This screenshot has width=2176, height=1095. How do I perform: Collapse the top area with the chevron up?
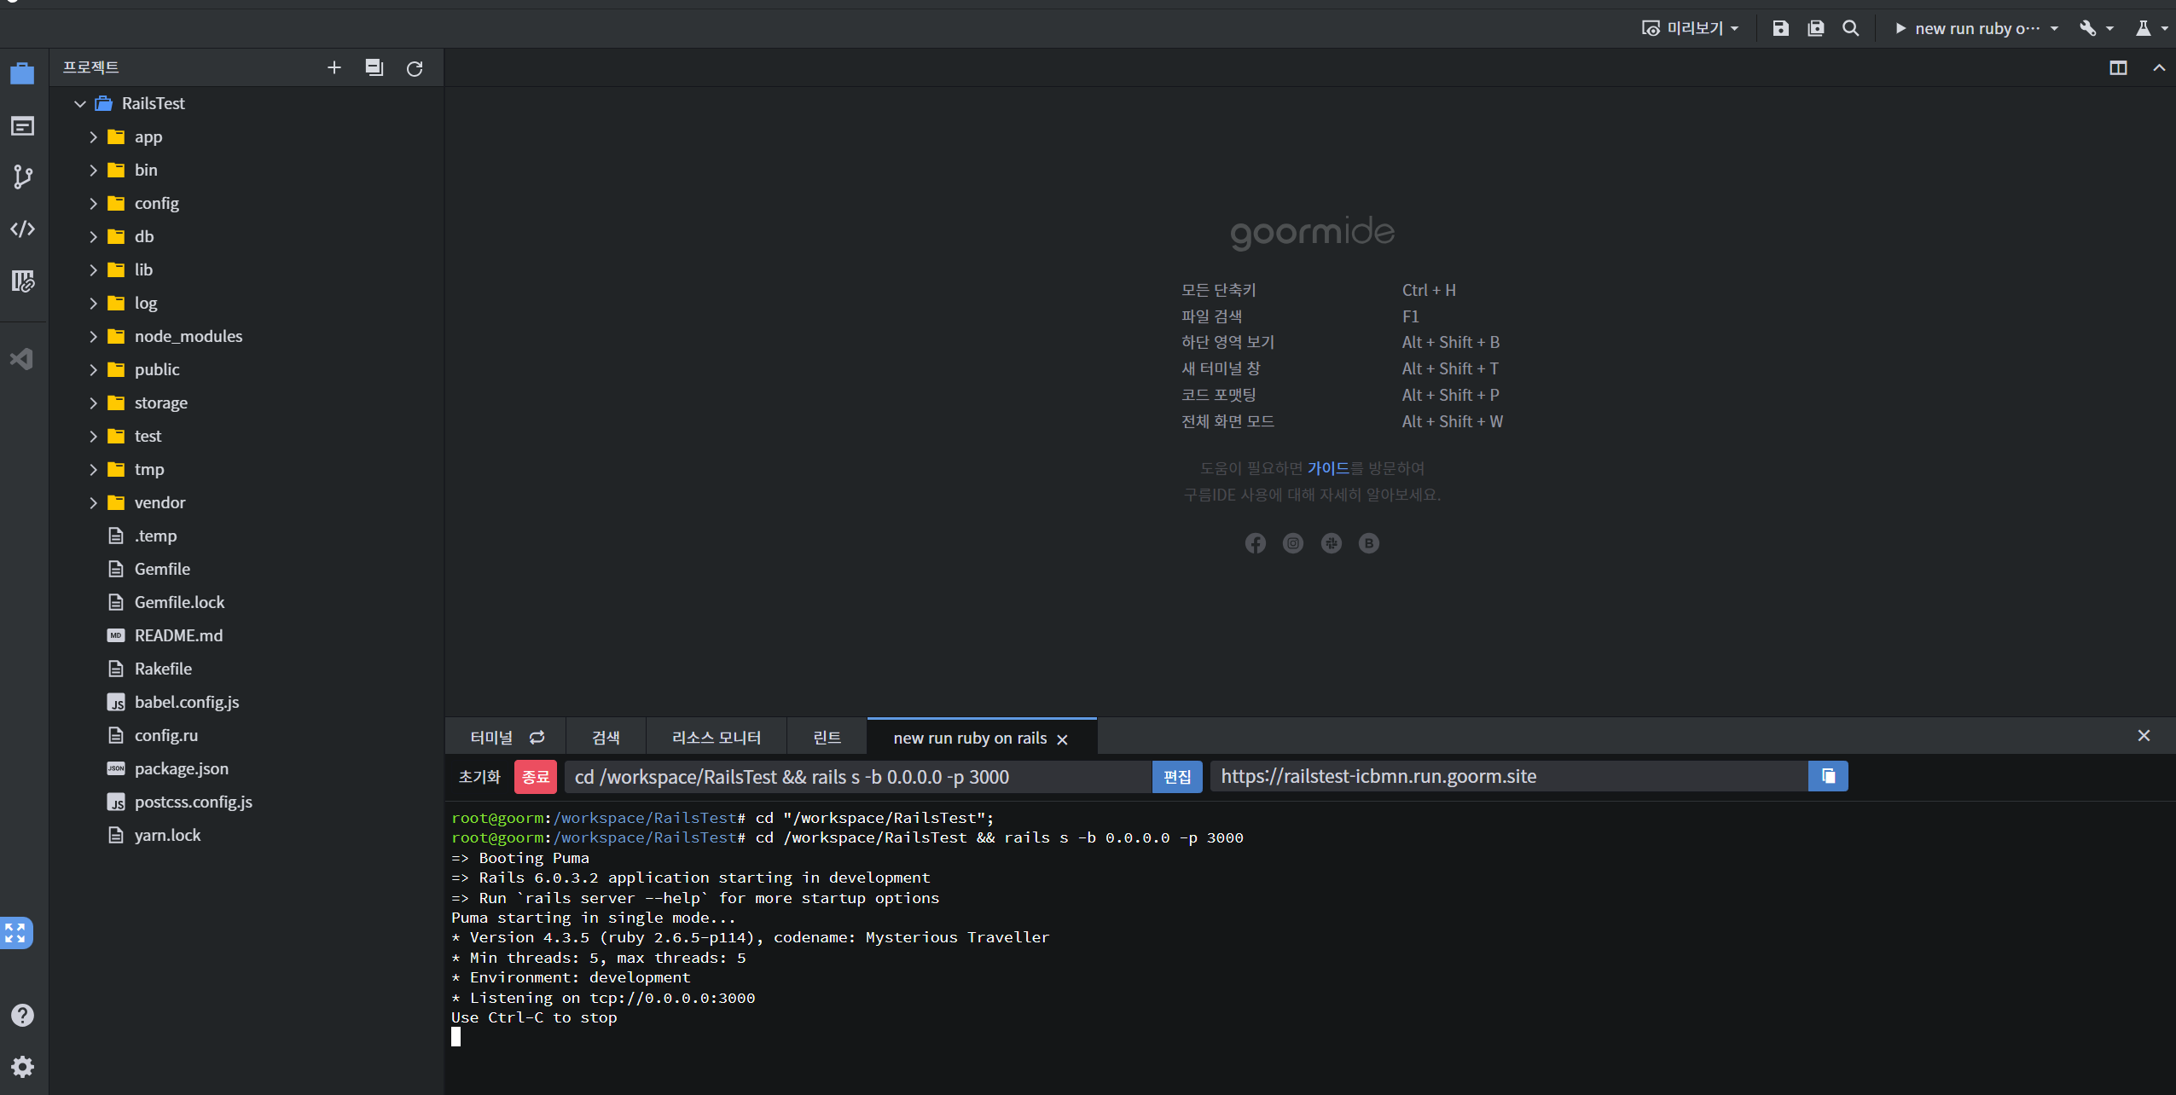[2159, 67]
